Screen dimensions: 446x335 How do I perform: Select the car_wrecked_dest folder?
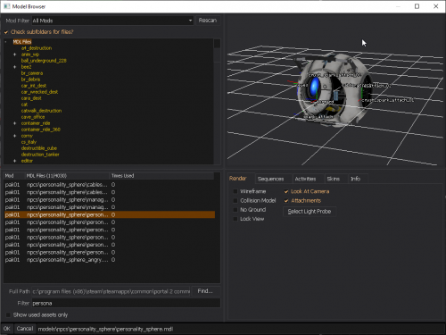[39, 92]
